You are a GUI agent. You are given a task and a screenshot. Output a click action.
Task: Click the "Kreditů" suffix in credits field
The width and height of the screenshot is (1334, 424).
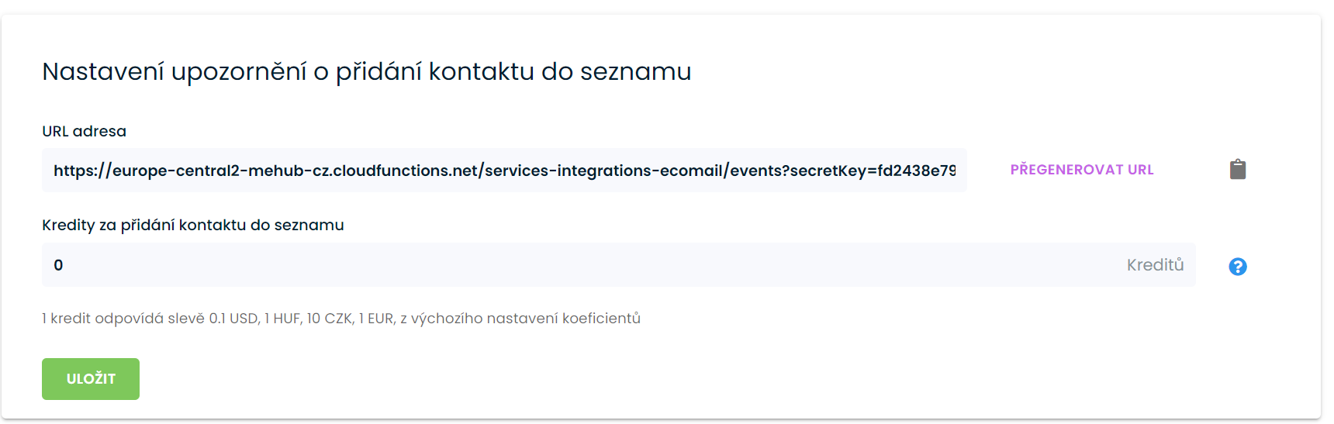tap(1155, 265)
